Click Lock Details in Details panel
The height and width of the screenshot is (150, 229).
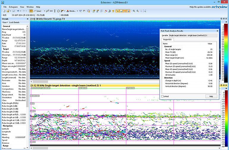14,22
